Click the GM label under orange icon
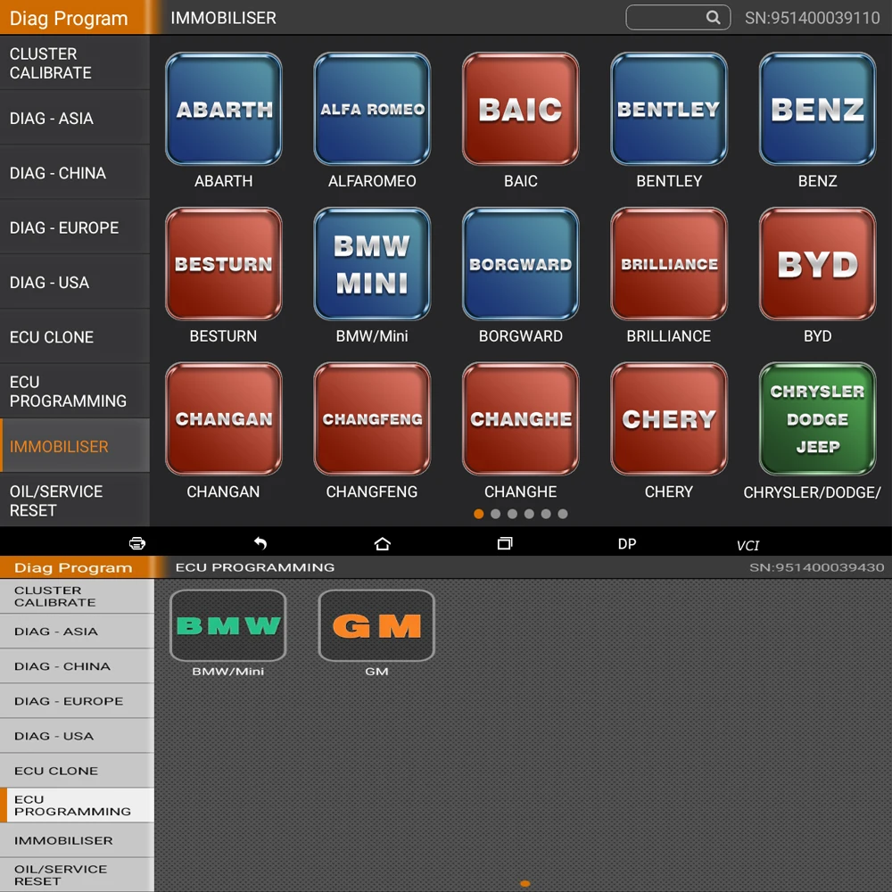Image resolution: width=892 pixels, height=892 pixels. tap(376, 672)
